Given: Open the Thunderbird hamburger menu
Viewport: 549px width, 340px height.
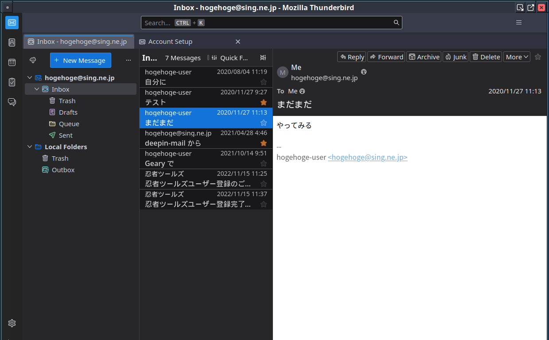Looking at the screenshot, I should 519,23.
